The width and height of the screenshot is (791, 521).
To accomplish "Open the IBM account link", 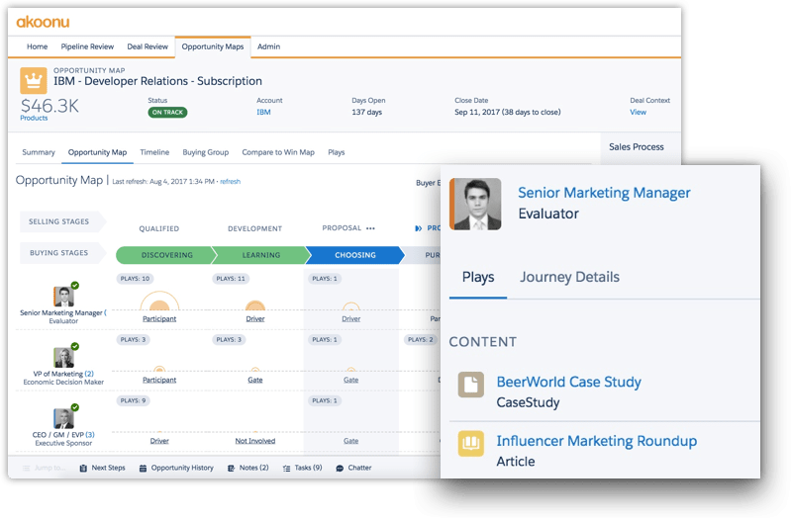I will [x=264, y=113].
